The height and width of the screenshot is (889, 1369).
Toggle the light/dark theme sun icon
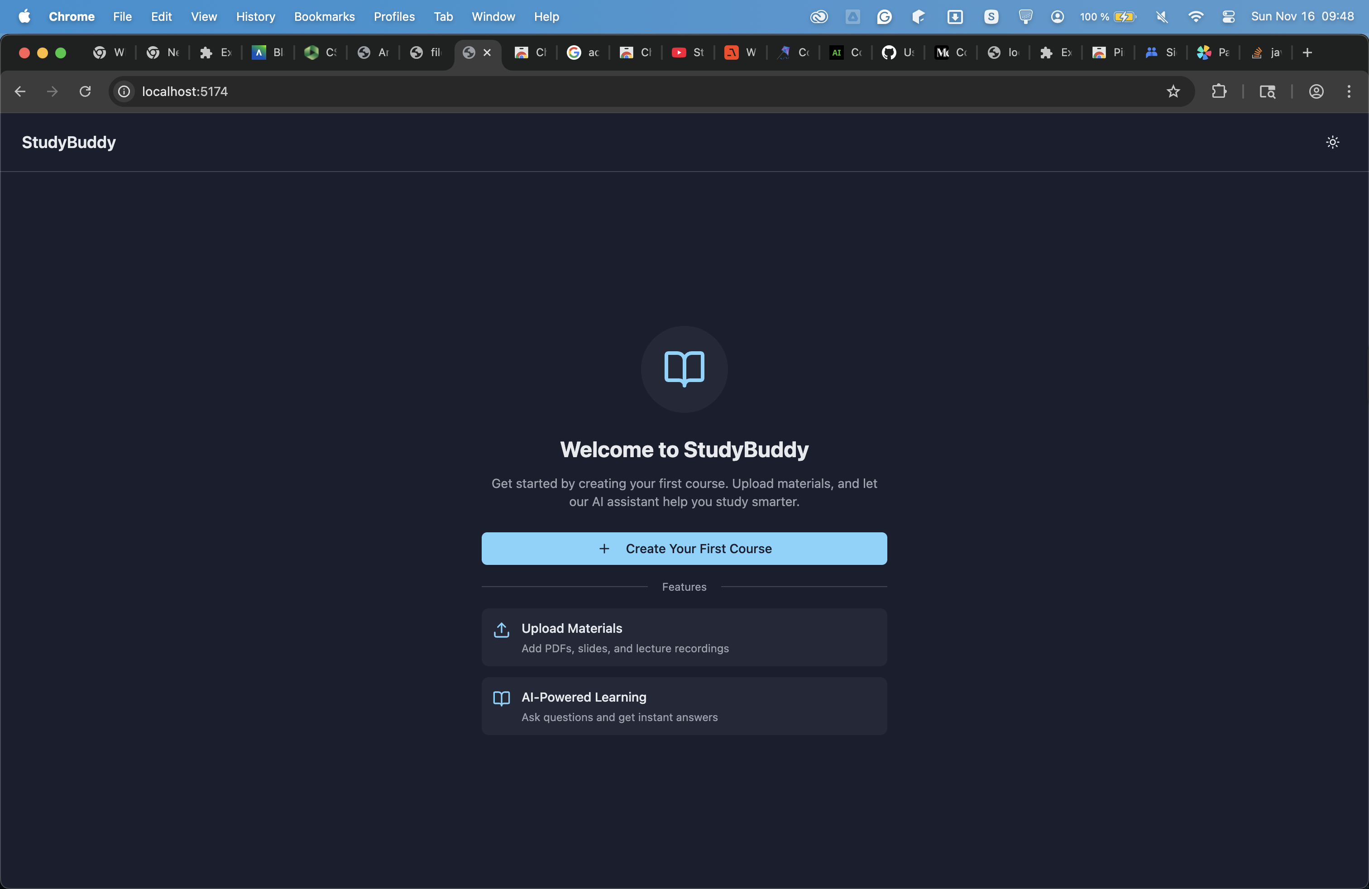pyautogui.click(x=1332, y=142)
